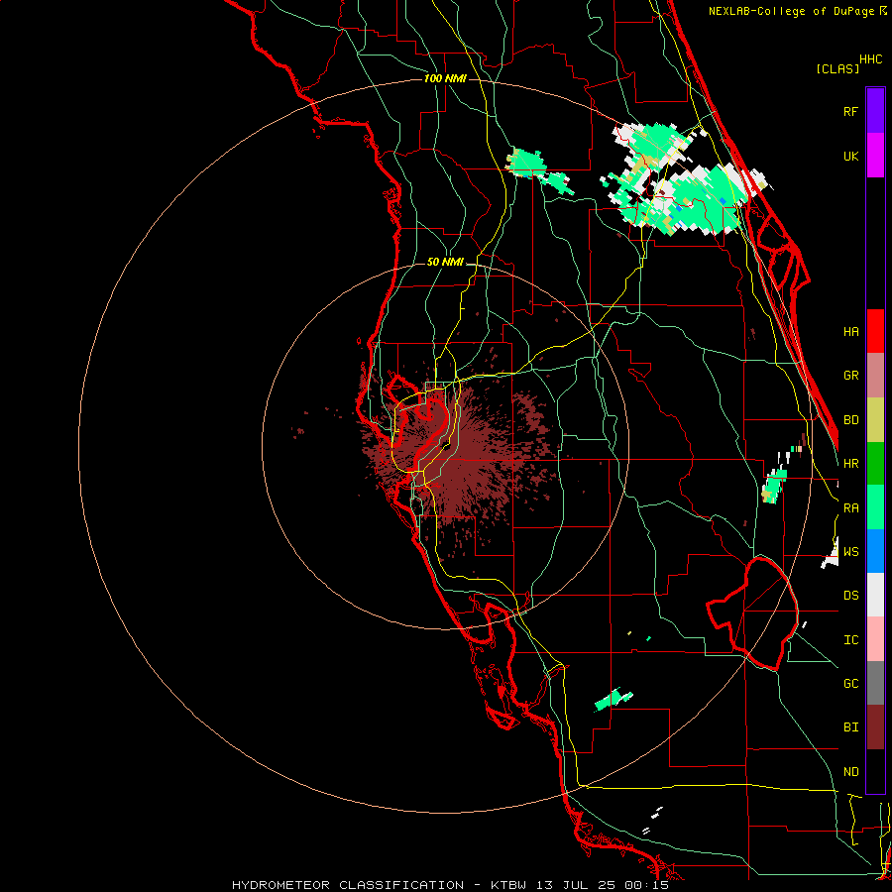Click the IC legend label
The image size is (892, 892).
click(x=850, y=640)
